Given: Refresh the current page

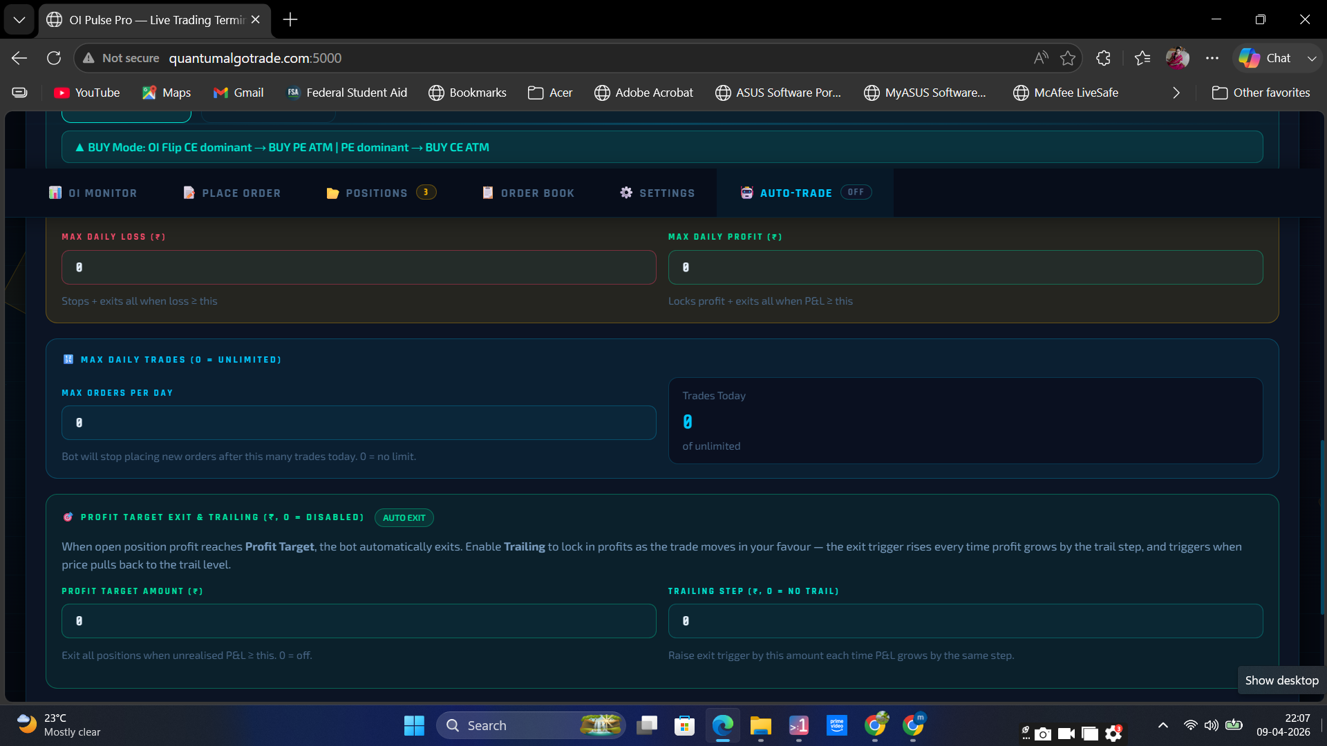Looking at the screenshot, I should click(54, 58).
